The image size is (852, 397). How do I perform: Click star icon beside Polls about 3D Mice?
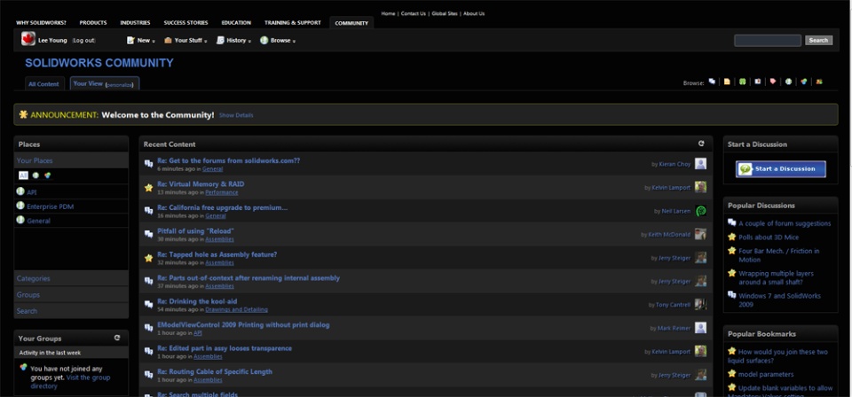point(732,237)
